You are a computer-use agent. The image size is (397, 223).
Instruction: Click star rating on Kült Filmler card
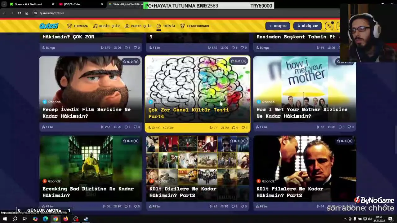[x=345, y=141]
